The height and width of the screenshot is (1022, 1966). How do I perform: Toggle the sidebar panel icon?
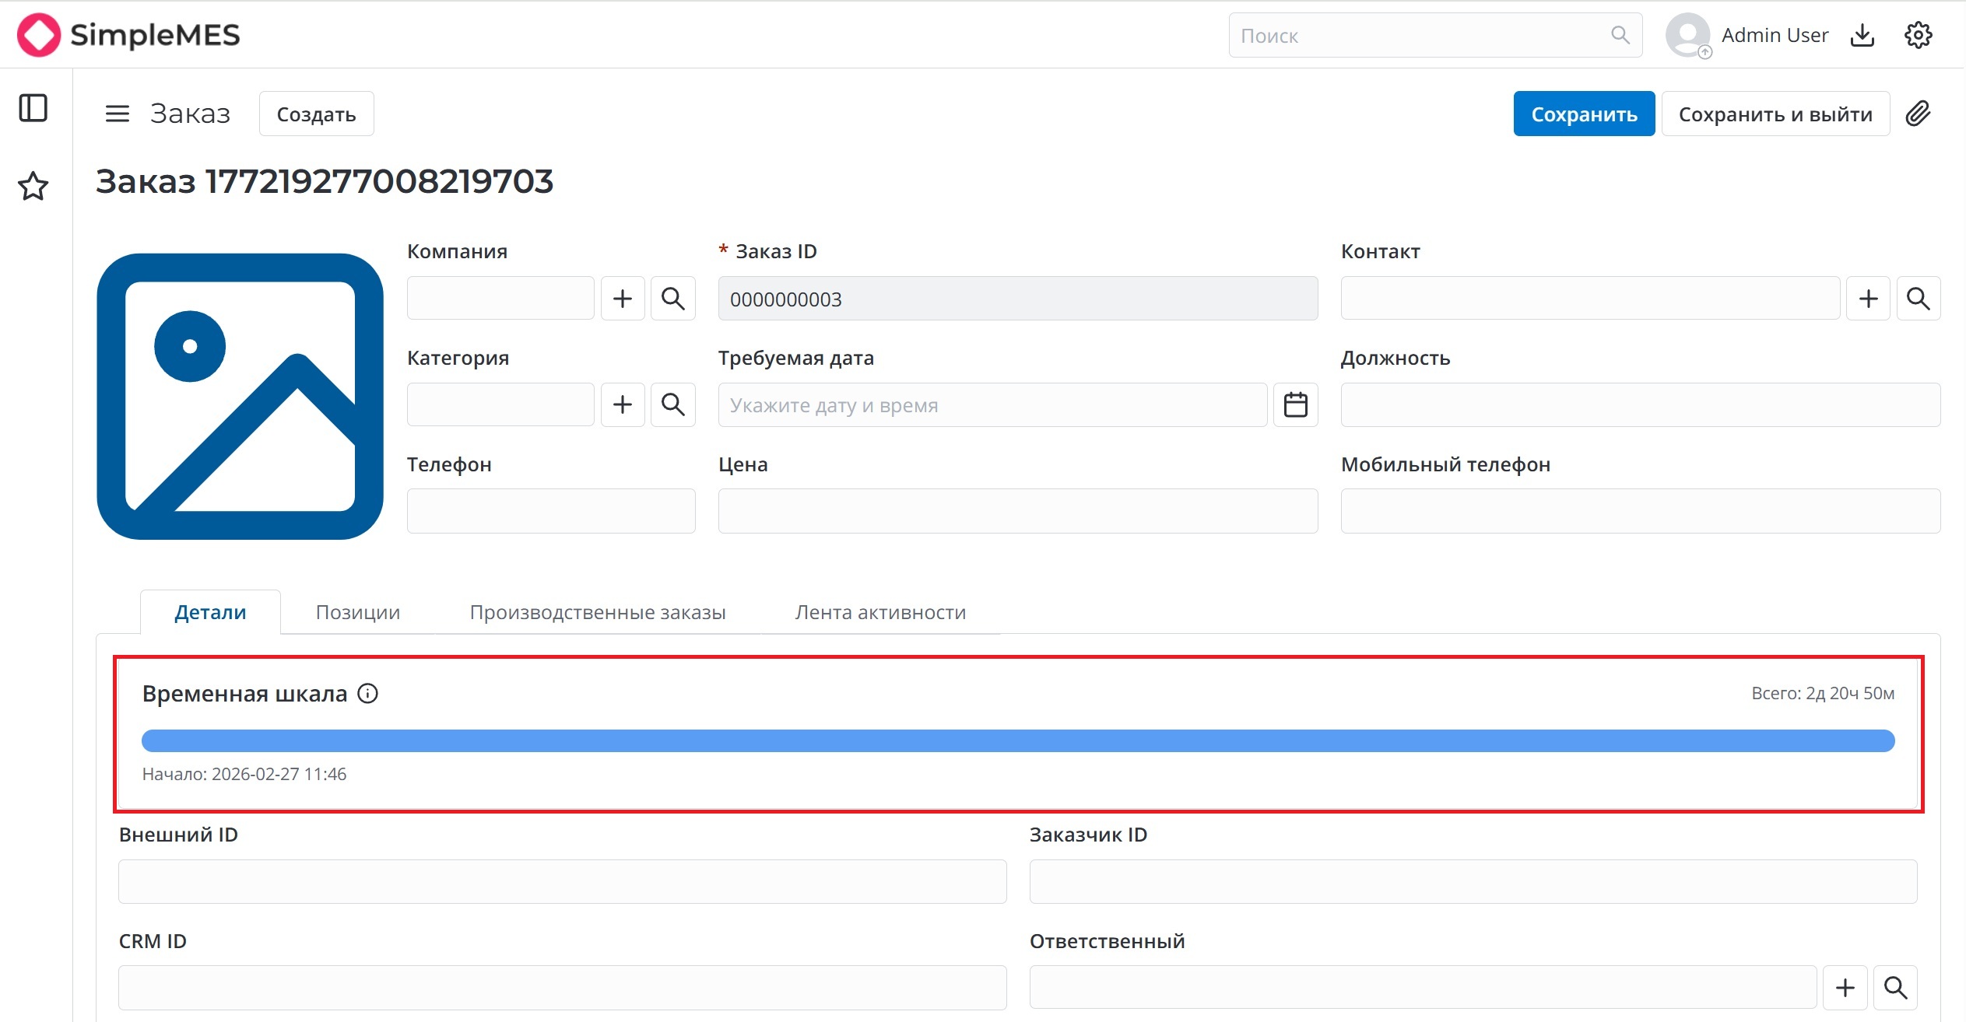(x=33, y=108)
